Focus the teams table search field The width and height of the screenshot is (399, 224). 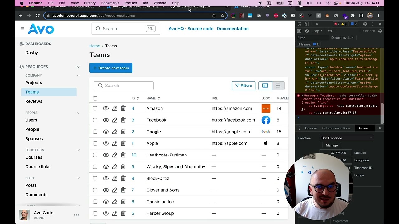pos(123,86)
